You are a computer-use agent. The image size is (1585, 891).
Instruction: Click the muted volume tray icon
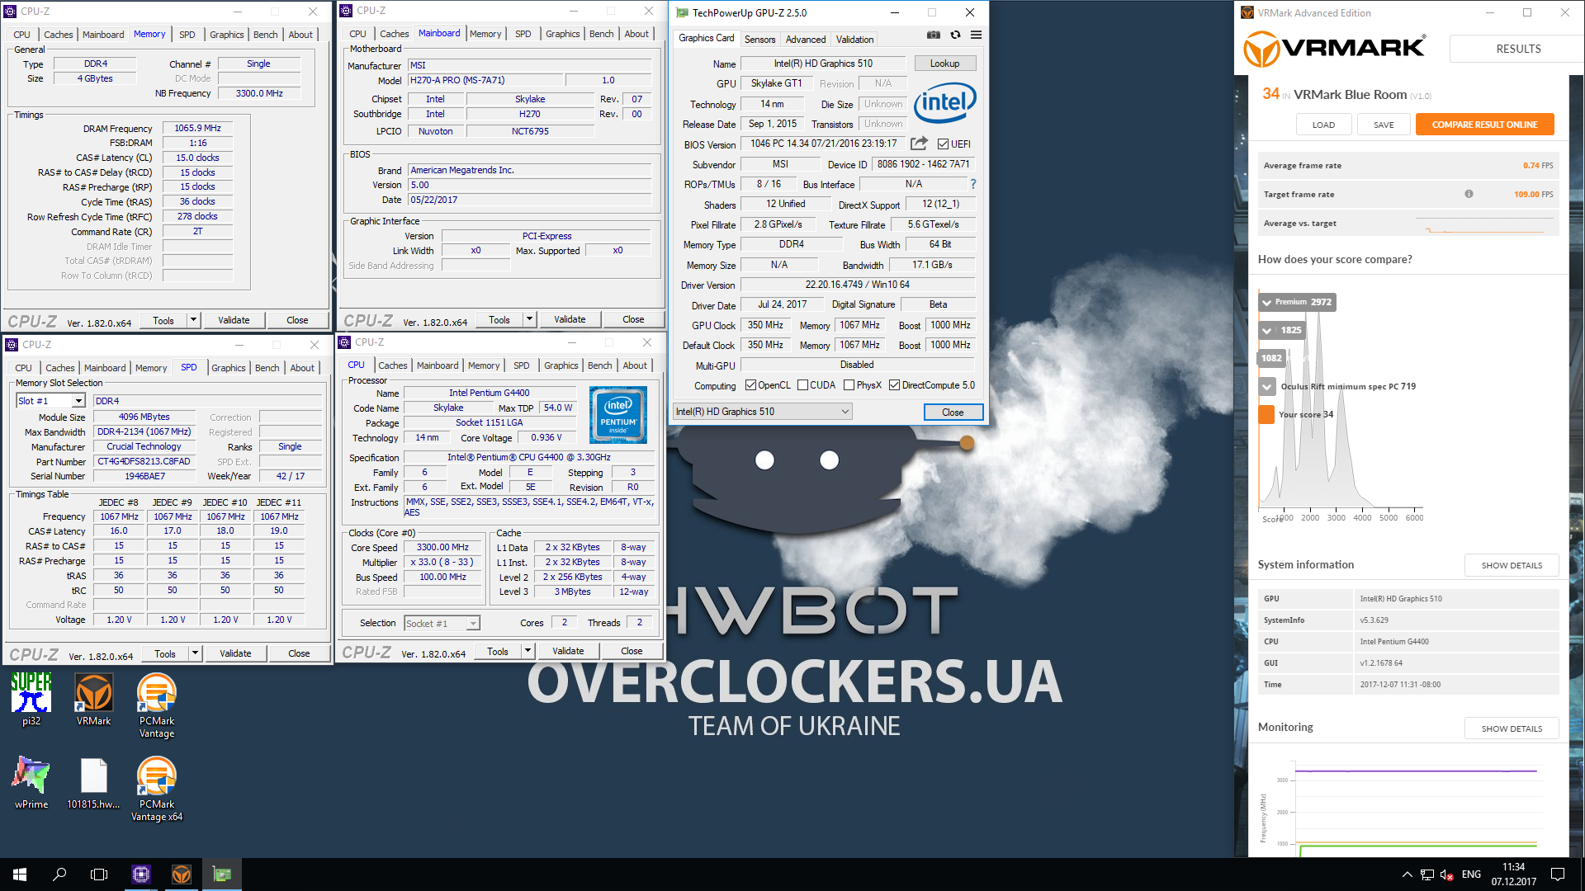coord(1447,874)
